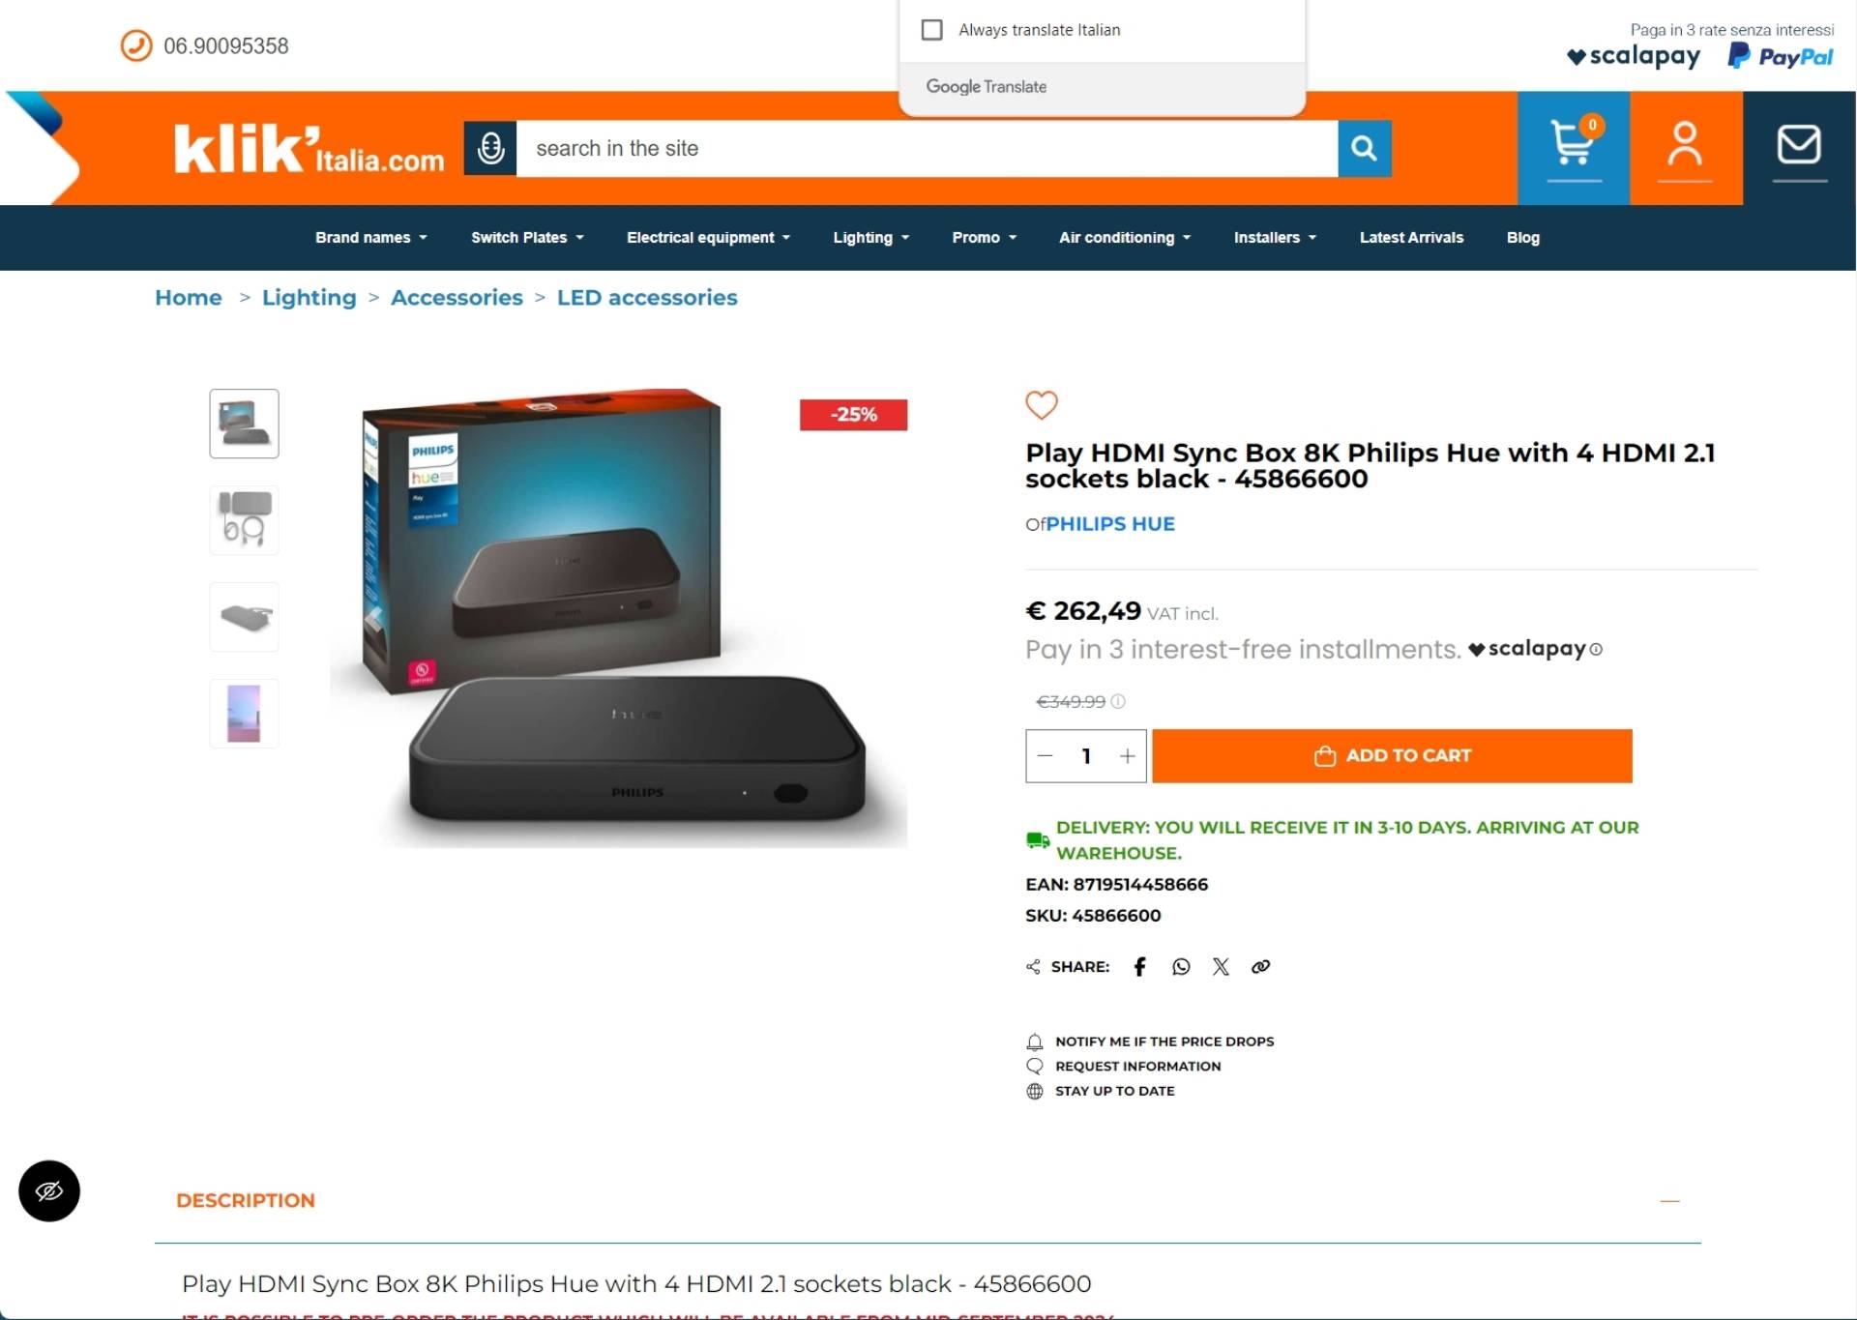
Task: Click ADD TO CART button
Action: [1393, 755]
